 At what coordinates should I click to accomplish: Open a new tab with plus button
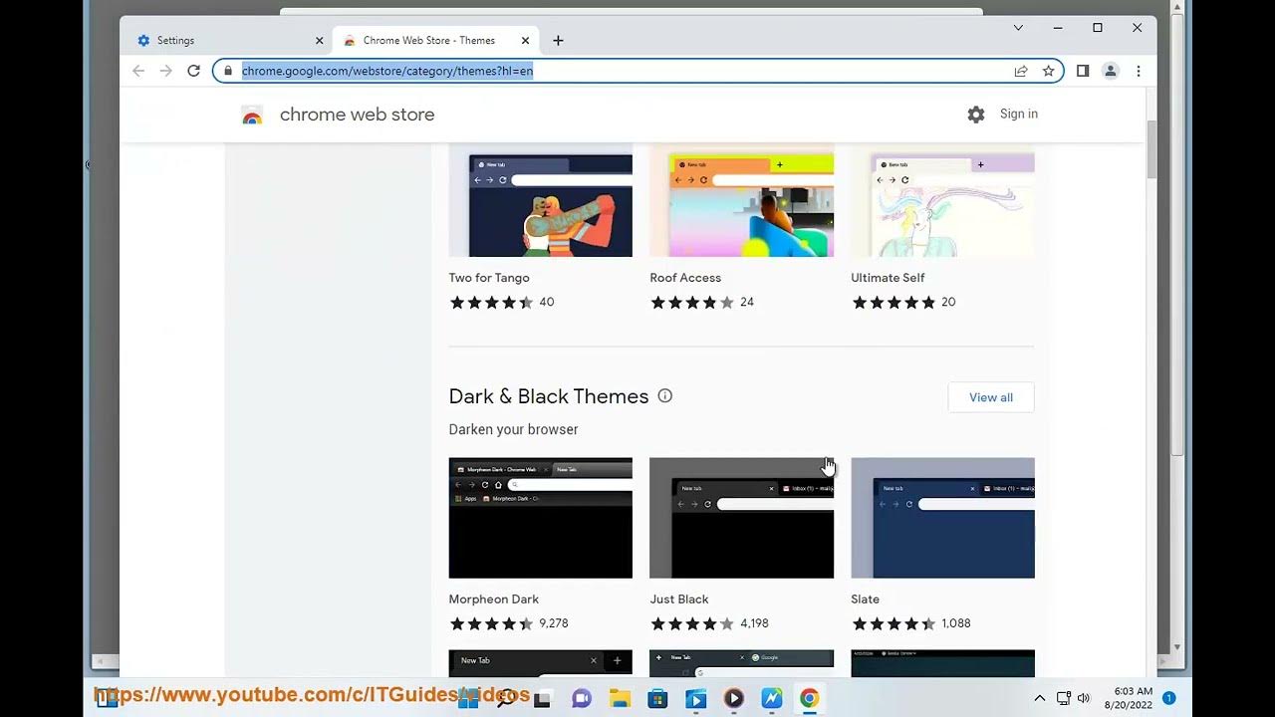[558, 41]
